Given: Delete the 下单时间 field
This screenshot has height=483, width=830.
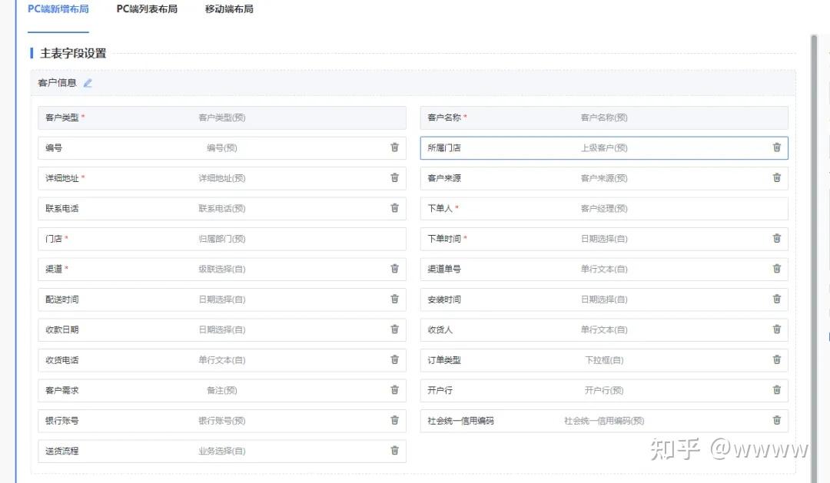Looking at the screenshot, I should pos(776,239).
